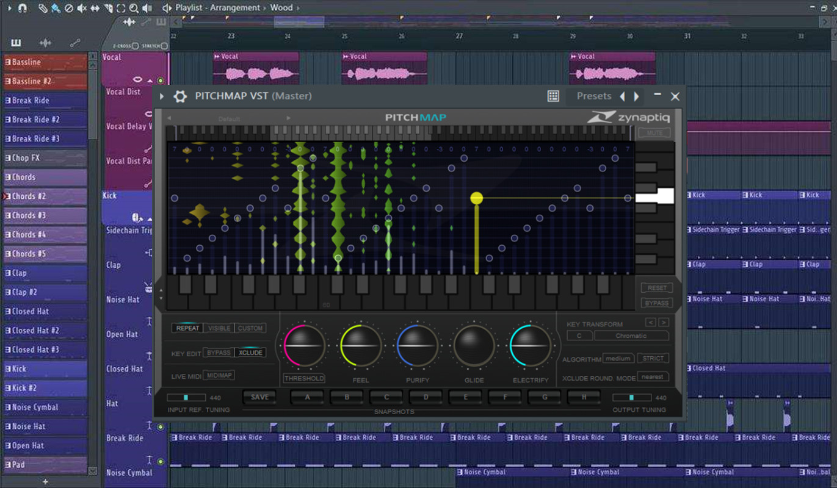Select VISIBLE keyboard mode
This screenshot has height=488, width=837.
[x=219, y=328]
